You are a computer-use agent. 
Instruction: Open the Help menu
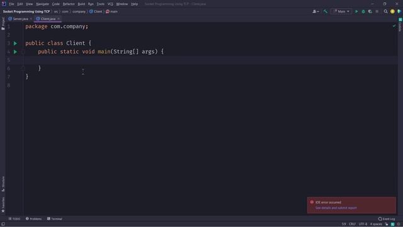point(134,4)
